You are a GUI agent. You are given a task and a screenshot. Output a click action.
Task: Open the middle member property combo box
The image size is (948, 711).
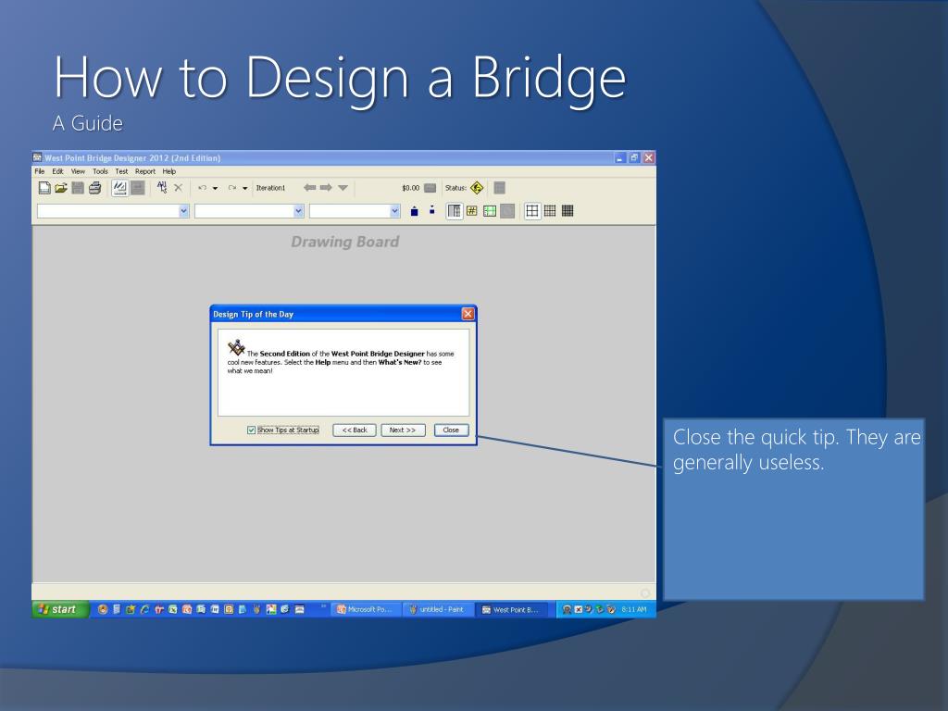249,211
